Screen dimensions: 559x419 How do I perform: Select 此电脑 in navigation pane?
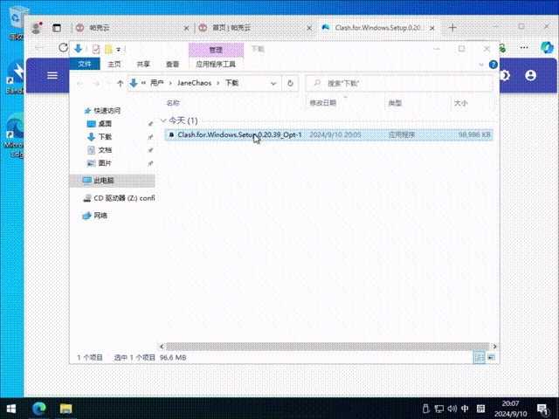coord(103,180)
